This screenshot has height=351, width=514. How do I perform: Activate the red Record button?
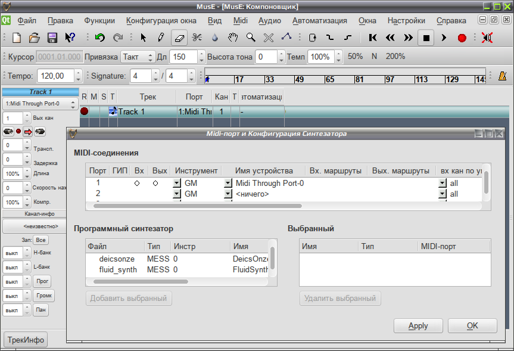pos(462,38)
